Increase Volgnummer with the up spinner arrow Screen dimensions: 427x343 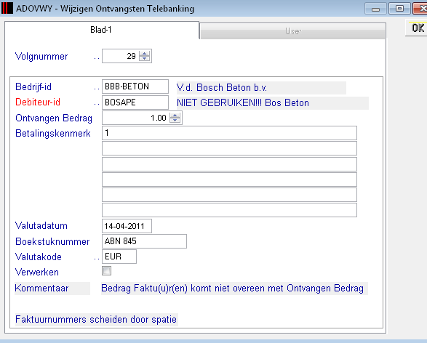[144, 53]
